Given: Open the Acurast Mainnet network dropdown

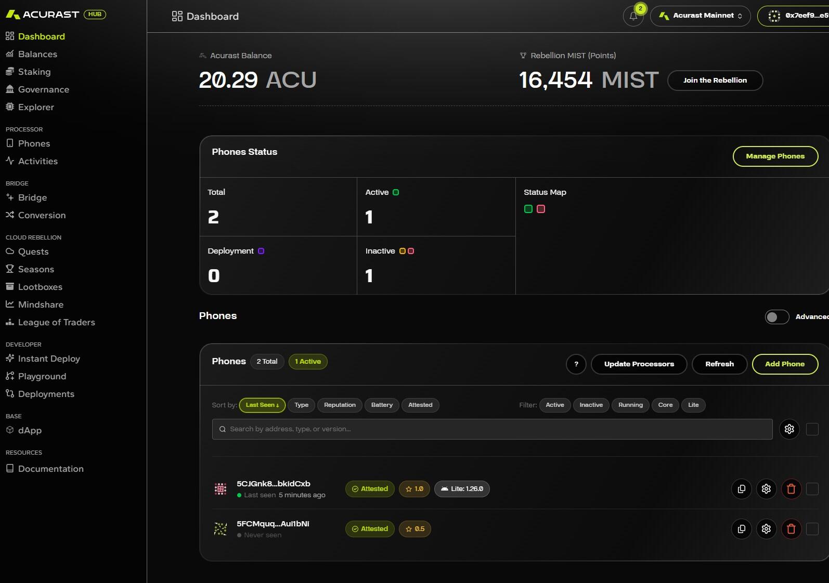Looking at the screenshot, I should coord(701,16).
